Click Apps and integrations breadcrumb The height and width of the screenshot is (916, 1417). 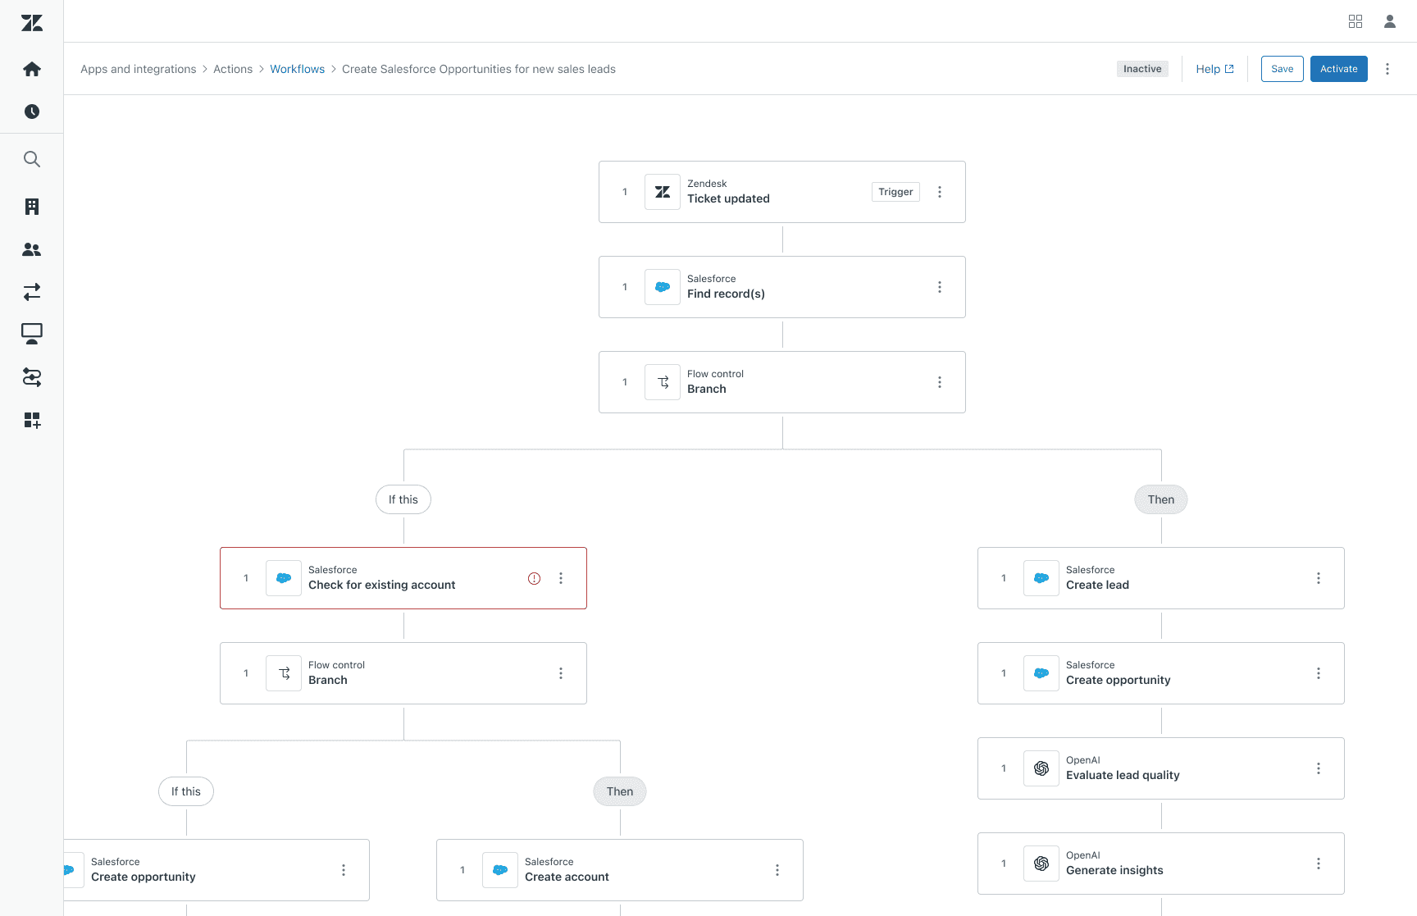(x=139, y=69)
